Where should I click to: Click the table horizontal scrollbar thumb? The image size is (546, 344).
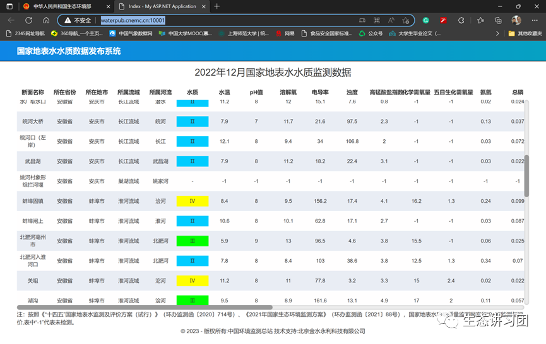coord(145,307)
